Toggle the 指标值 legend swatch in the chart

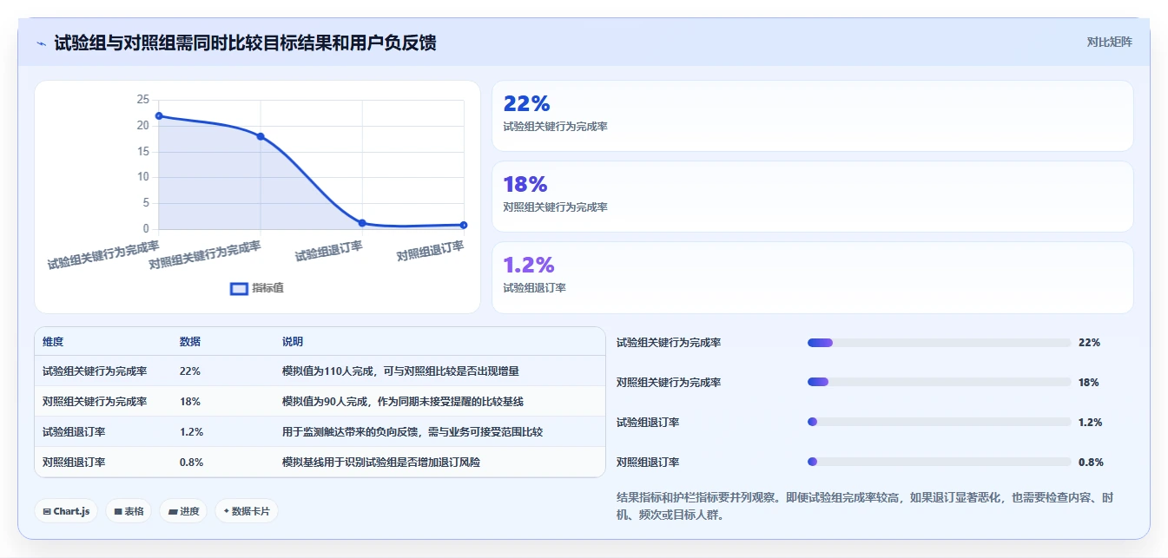click(239, 288)
